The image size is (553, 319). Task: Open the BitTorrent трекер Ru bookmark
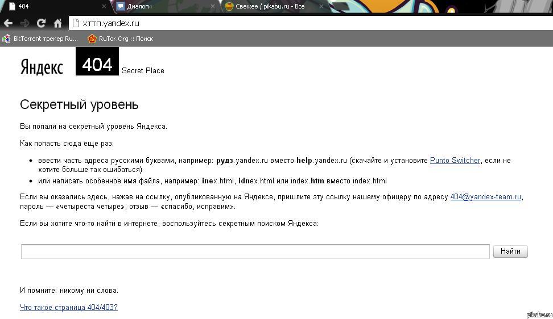[x=40, y=39]
